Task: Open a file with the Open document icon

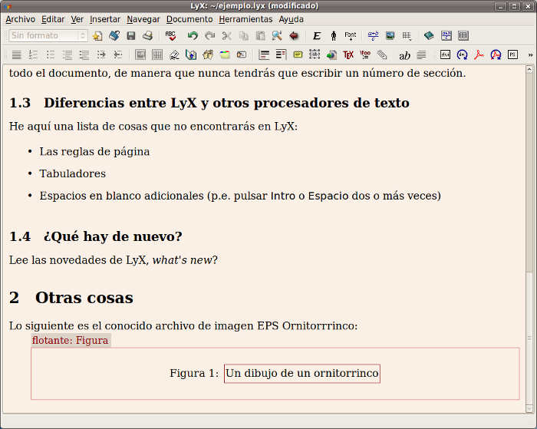Action: (x=114, y=35)
